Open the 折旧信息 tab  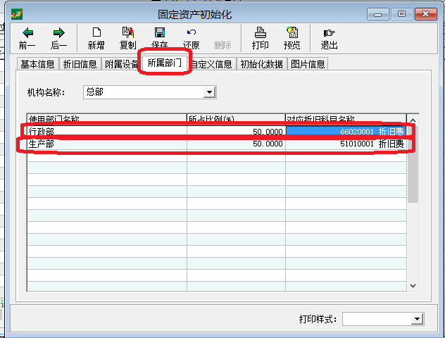(x=80, y=65)
